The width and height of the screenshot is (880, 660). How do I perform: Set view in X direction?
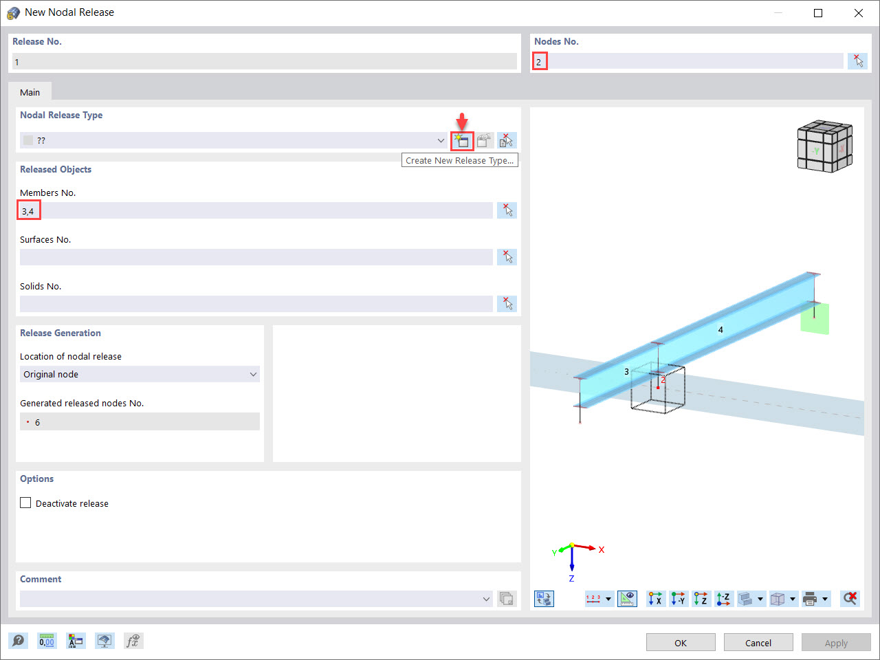coord(655,598)
